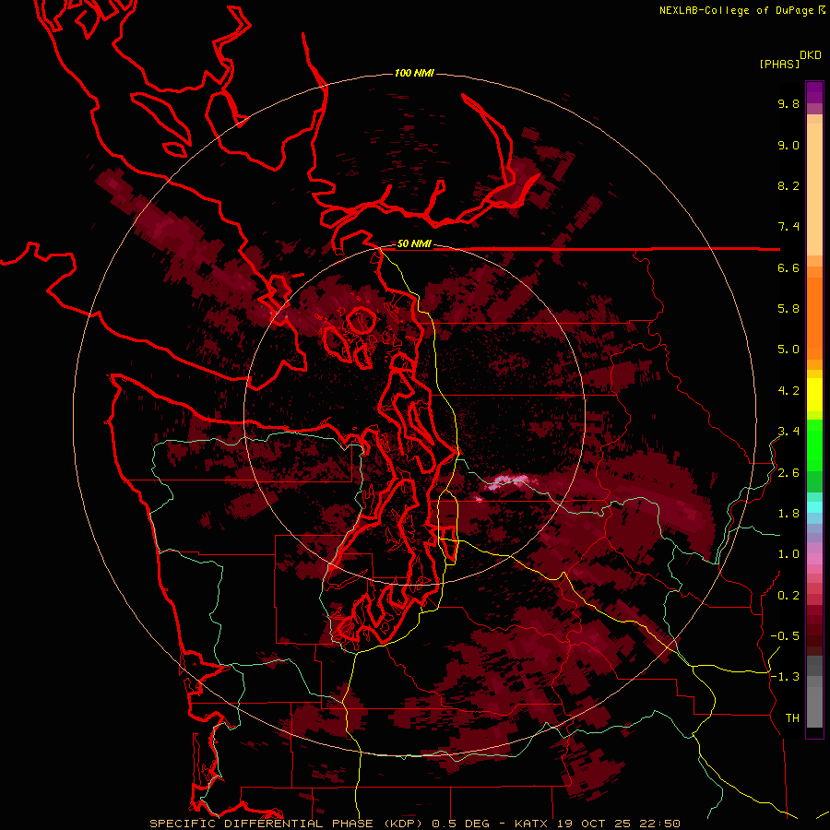Click the 7.4 legend value

click(x=788, y=227)
